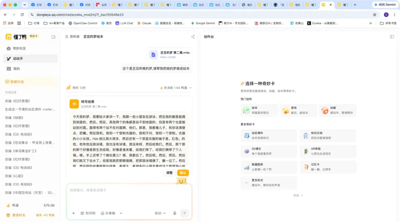Select the 更多形式 card
This screenshot has height=222, width=400.
click(x=269, y=183)
